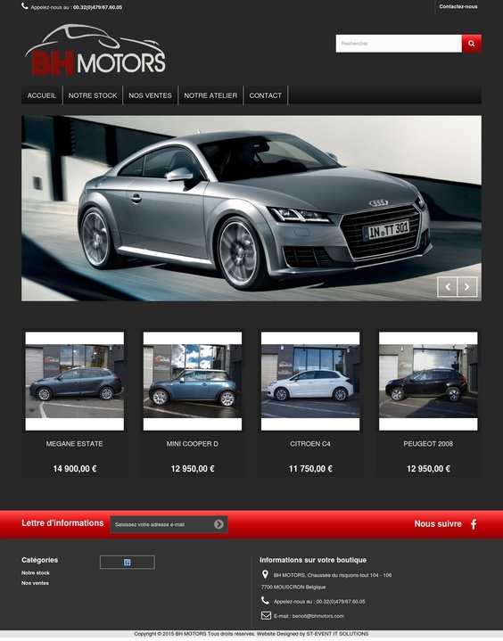Submit newsletter email with arrow button

click(219, 524)
